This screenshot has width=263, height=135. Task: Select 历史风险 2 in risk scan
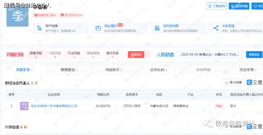tap(74, 55)
